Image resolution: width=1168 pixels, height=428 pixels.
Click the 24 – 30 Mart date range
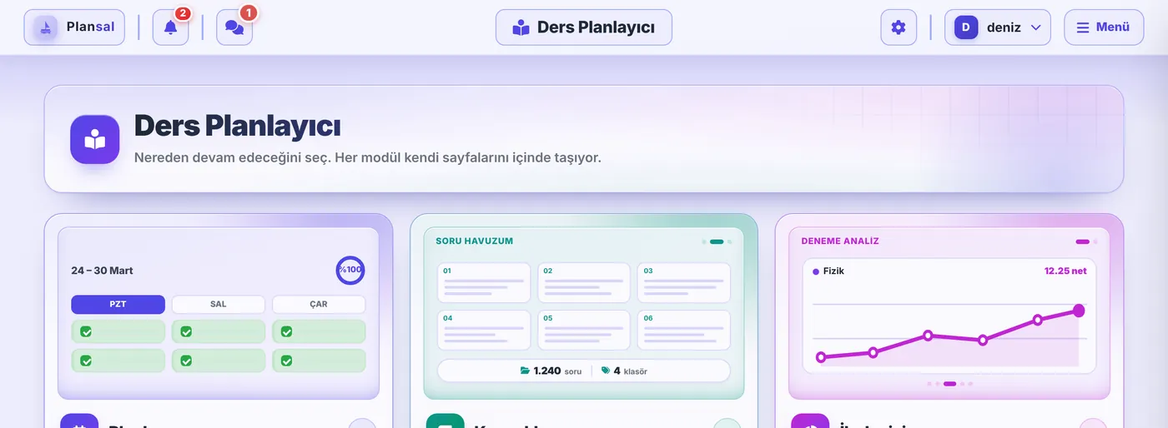point(103,271)
